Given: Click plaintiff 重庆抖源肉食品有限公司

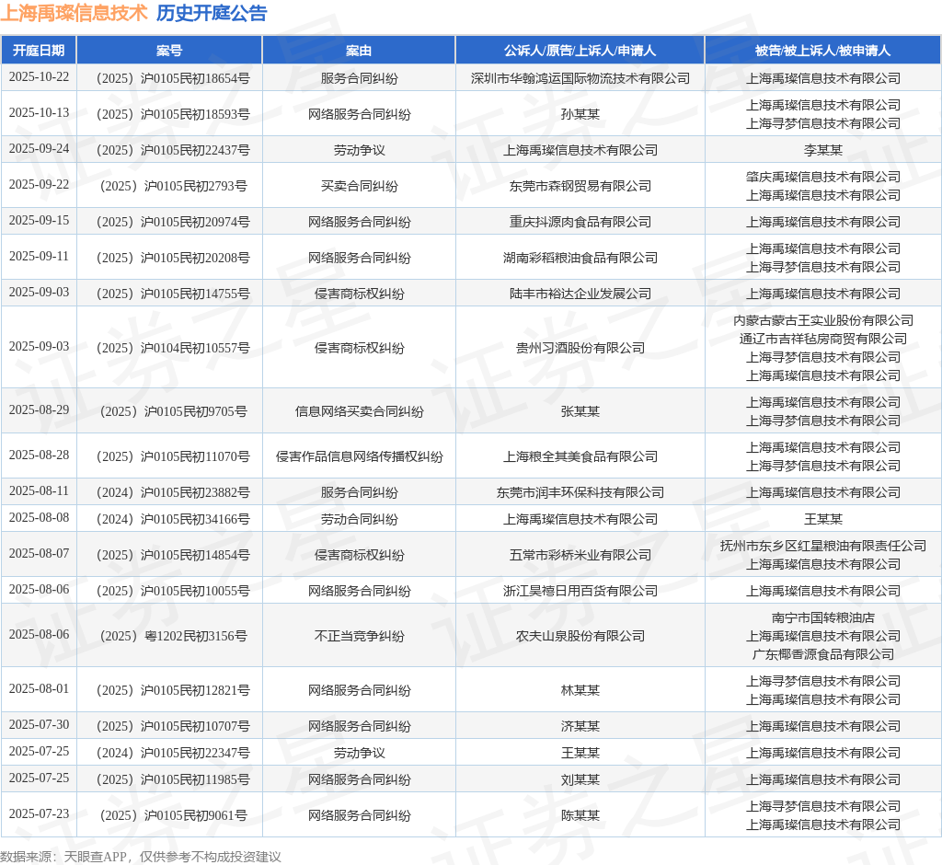Looking at the screenshot, I should [x=580, y=223].
